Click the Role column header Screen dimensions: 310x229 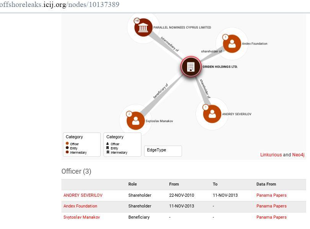(133, 184)
